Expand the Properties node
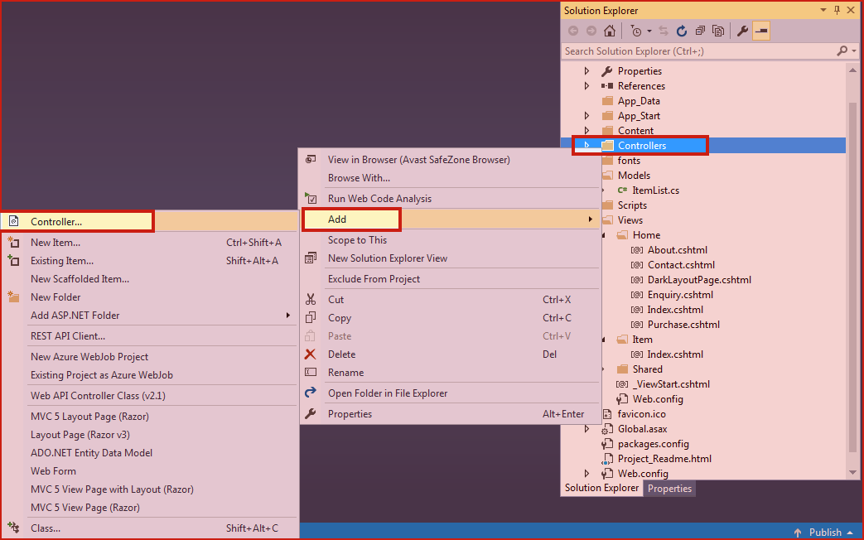Viewport: 864px width, 540px height. click(x=586, y=71)
